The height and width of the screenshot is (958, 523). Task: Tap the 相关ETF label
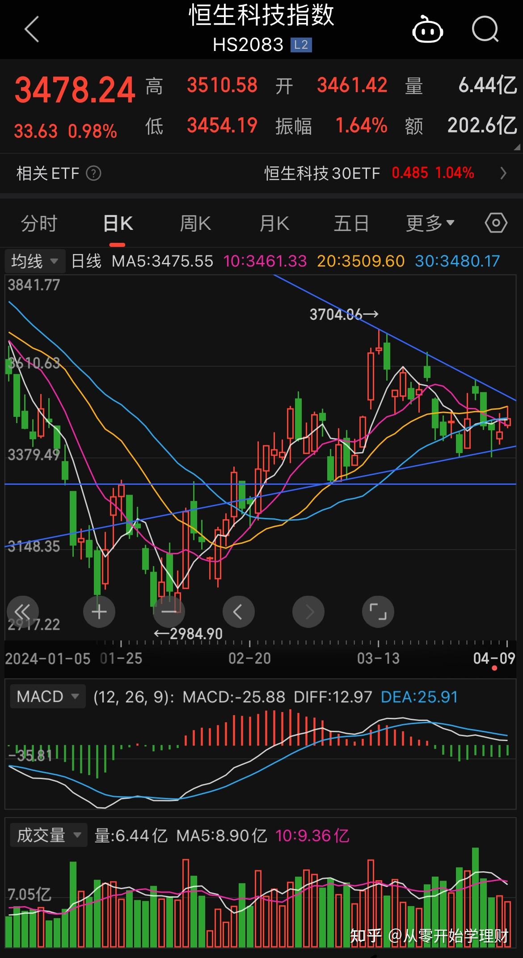[48, 173]
